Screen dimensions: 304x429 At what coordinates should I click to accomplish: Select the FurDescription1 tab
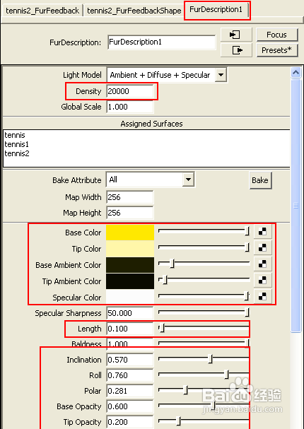tap(216, 10)
